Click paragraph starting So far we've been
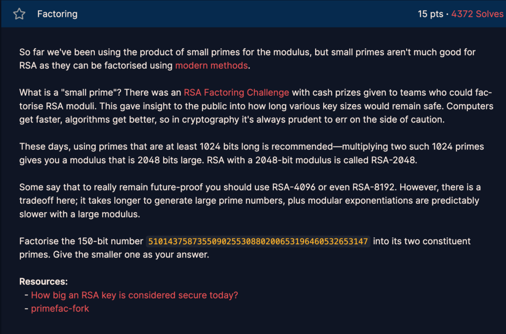506x334 pixels. (247, 59)
